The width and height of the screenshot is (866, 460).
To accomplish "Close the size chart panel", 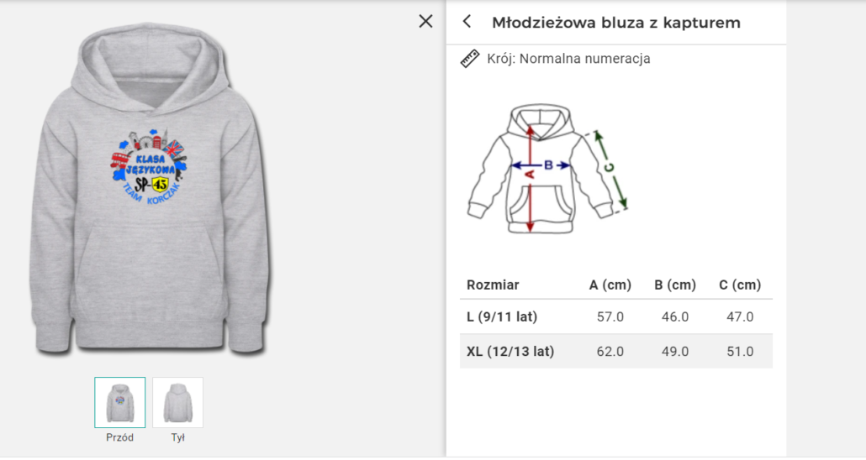I will coord(425,22).
